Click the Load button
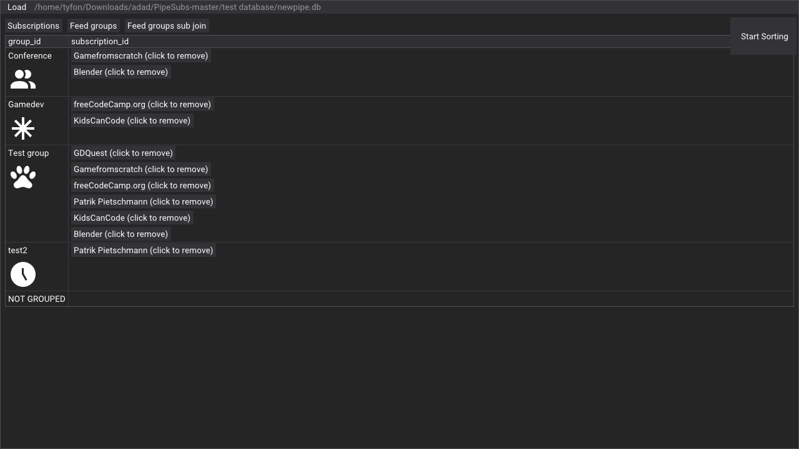 pyautogui.click(x=17, y=7)
